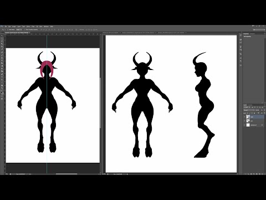Toggle the Auto-Select checkbox
266x200 pixels.
(8, 29)
